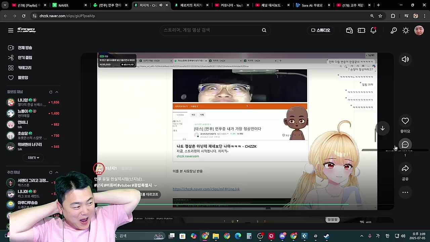Go back in browser history
This screenshot has width=430, height=242.
[x=5, y=16]
